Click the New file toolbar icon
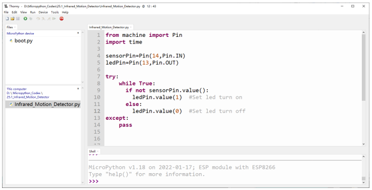The height and width of the screenshot is (190, 372). 7,18
